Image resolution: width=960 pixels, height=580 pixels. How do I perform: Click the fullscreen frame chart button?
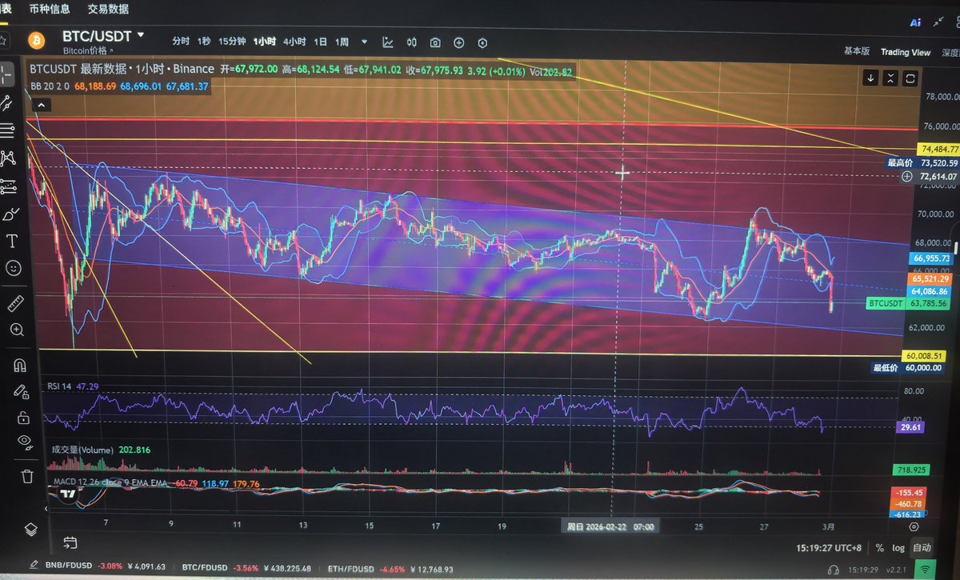point(910,78)
